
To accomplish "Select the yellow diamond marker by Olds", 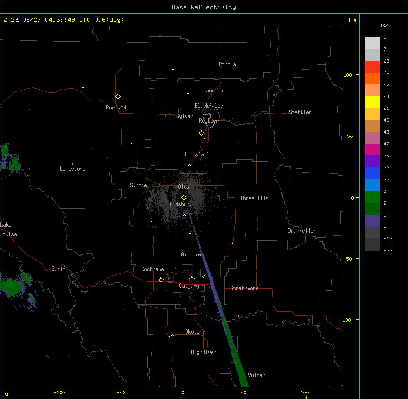I will (184, 198).
